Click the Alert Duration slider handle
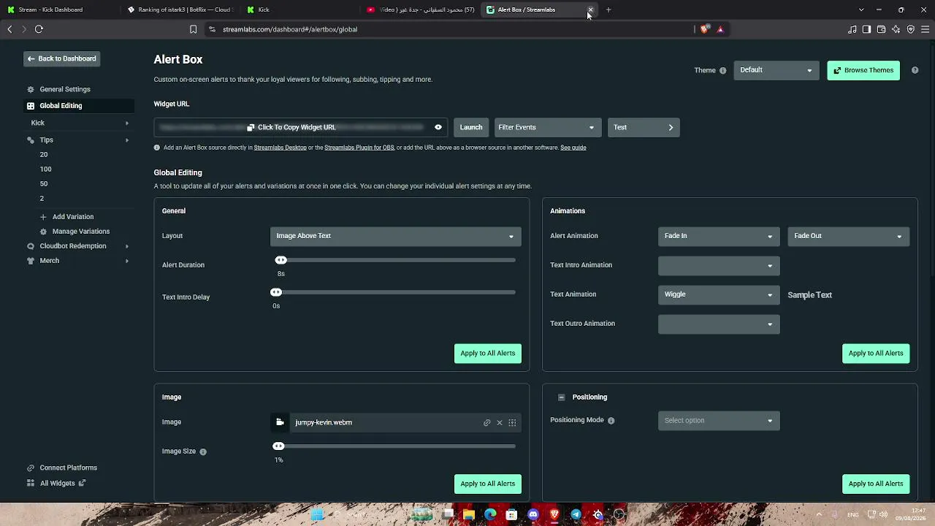 pos(280,260)
